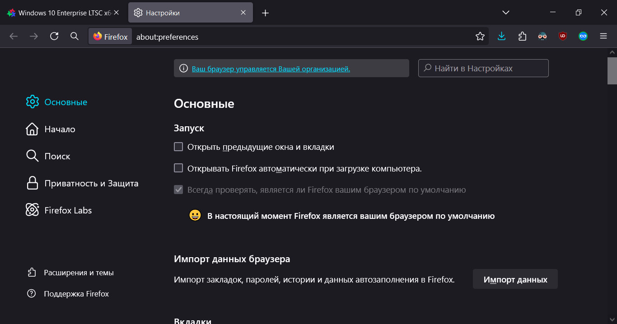Click the Запуск section heading
617x324 pixels.
[189, 128]
